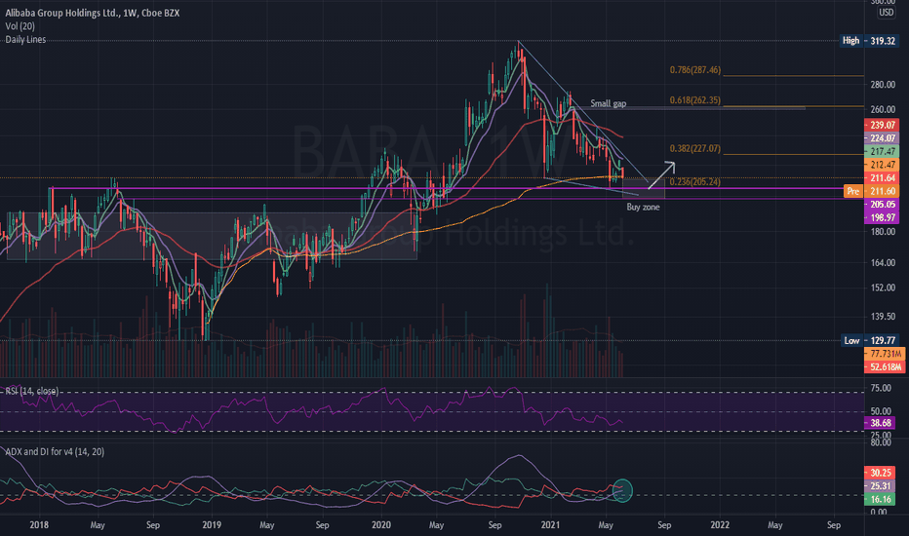Click the 211.64 red price tag
The width and height of the screenshot is (909, 536).
pyautogui.click(x=881, y=178)
